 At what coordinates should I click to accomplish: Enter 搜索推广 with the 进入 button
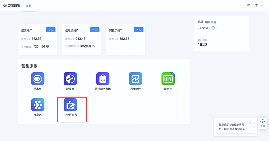50,30
